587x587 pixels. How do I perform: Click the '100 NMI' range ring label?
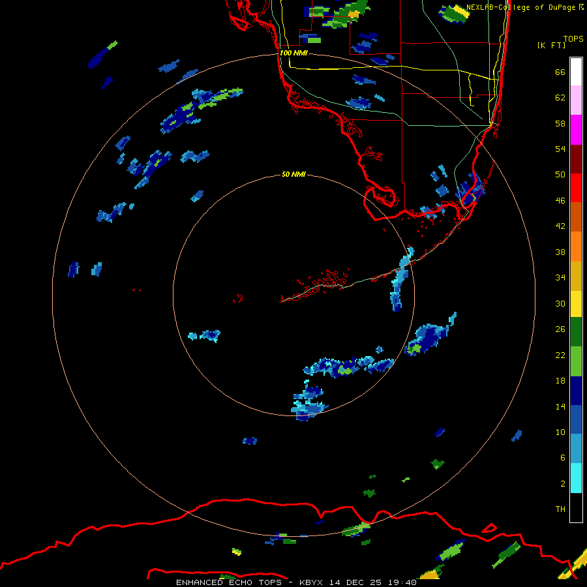[293, 53]
